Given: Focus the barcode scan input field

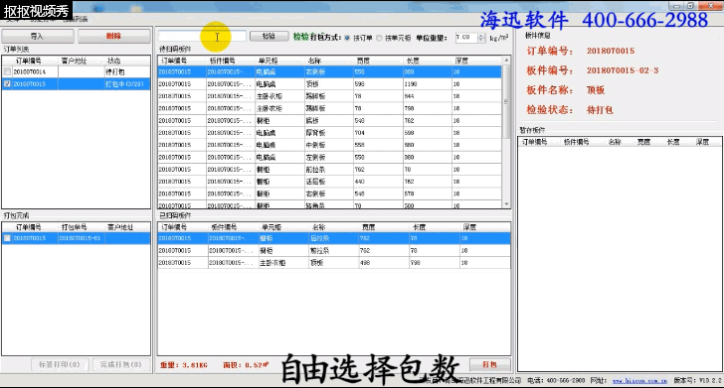Looking at the screenshot, I should click(202, 37).
